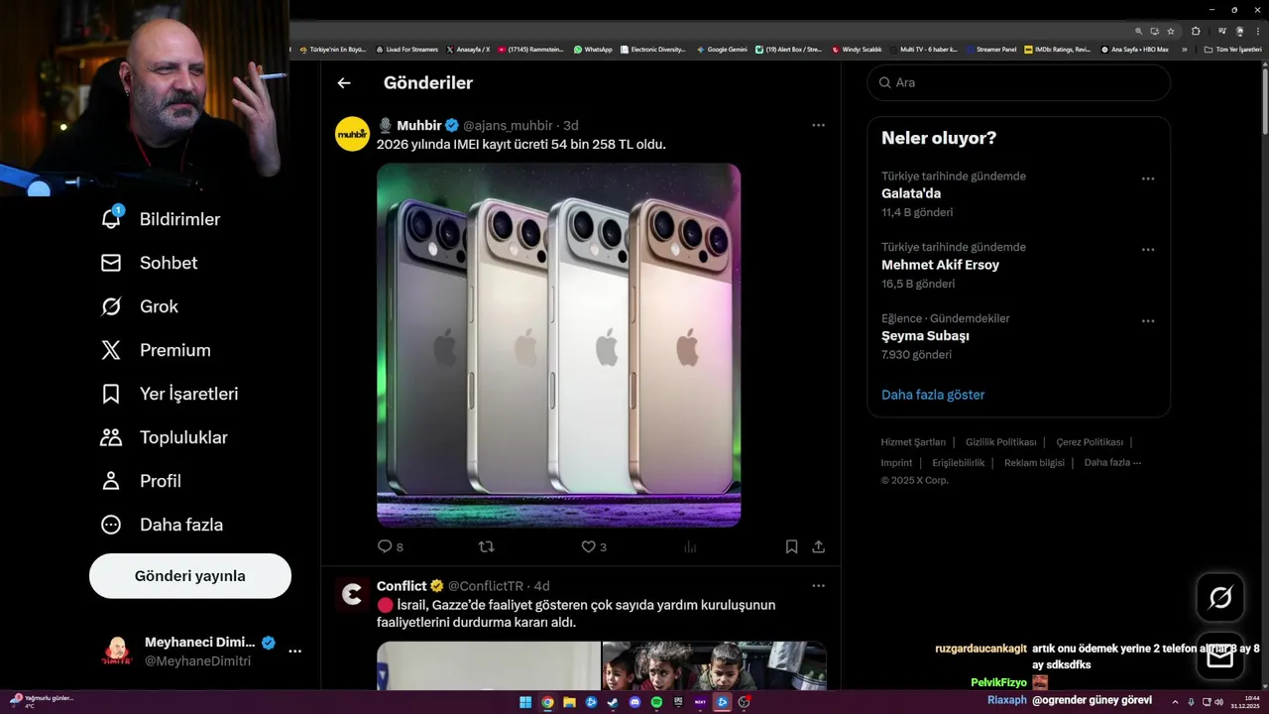Open Chrome extensions puzzle icon
This screenshot has height=714, width=1269.
click(x=1196, y=31)
